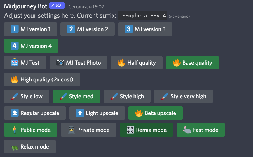Click the message timestamp 'Сегодня, в 16:07'

[x=86, y=7]
